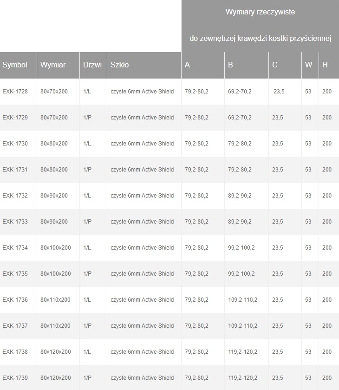Screen dimensions: 339x390
Task: Click the 119,2-120,2 B value for EXK-1738
Action: [243, 352]
